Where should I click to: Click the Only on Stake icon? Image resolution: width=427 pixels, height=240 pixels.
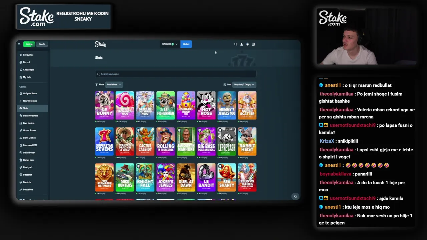point(21,94)
